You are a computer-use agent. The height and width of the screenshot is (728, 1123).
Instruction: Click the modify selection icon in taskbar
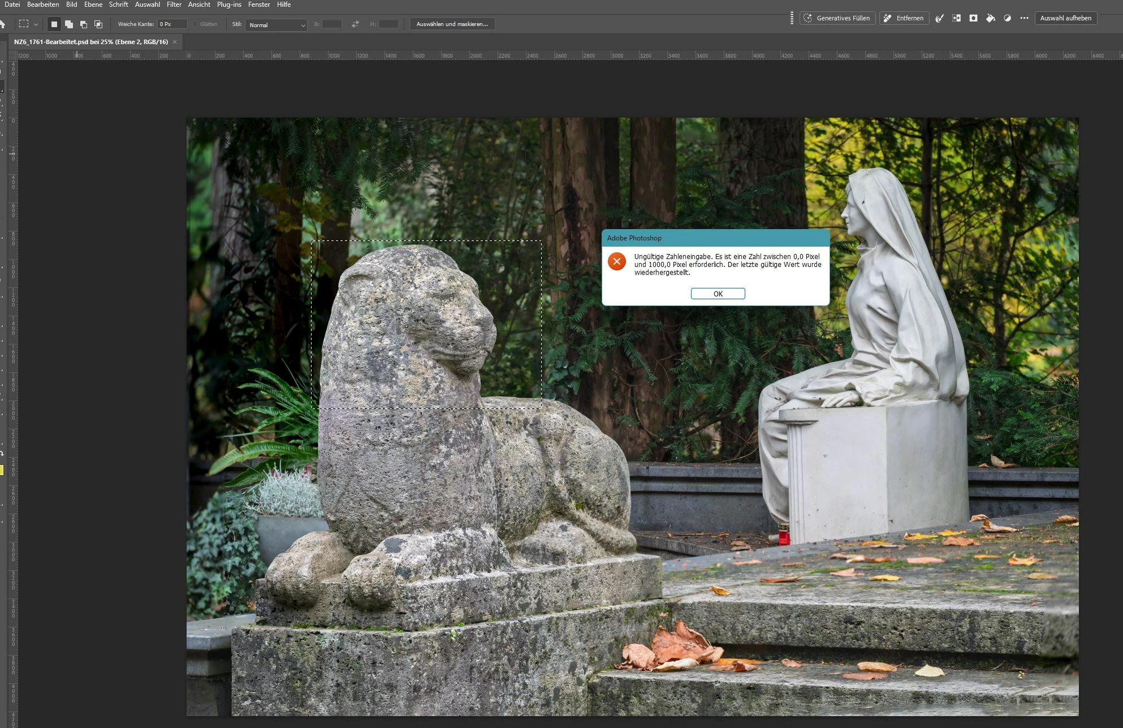pyautogui.click(x=956, y=18)
